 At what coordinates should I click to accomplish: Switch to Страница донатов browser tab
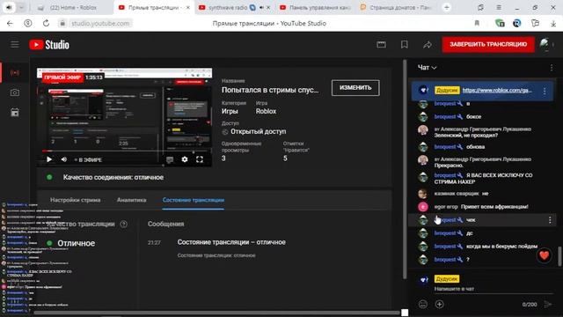tap(397, 8)
